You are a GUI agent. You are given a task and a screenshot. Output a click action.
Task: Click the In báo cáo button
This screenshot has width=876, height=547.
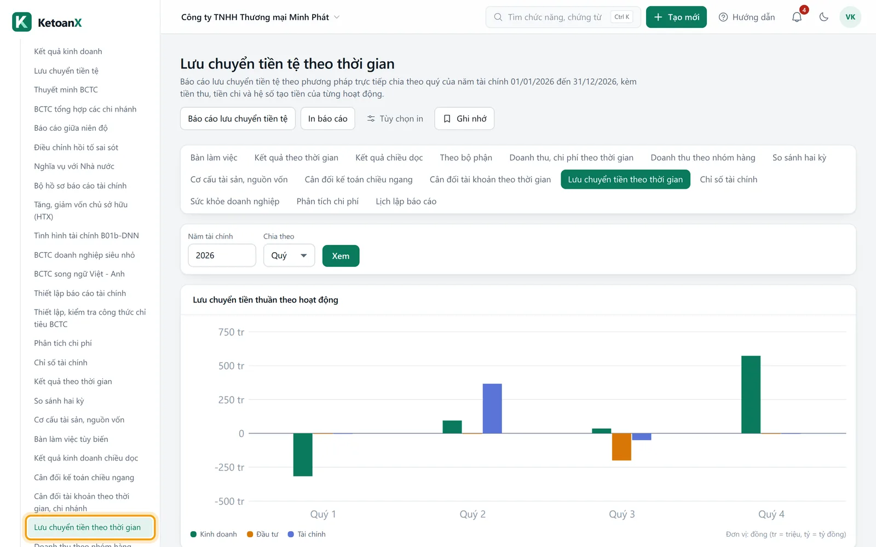coord(328,119)
